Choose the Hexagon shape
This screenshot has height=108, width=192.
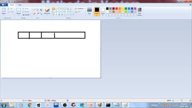coord(62,12)
